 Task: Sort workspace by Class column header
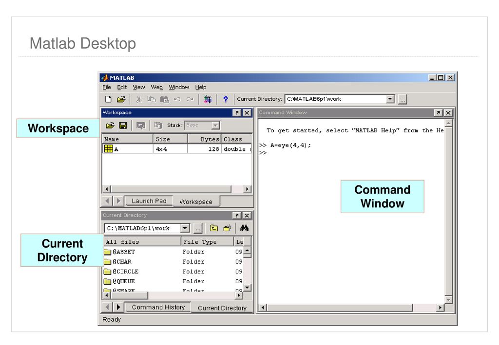[x=236, y=139]
